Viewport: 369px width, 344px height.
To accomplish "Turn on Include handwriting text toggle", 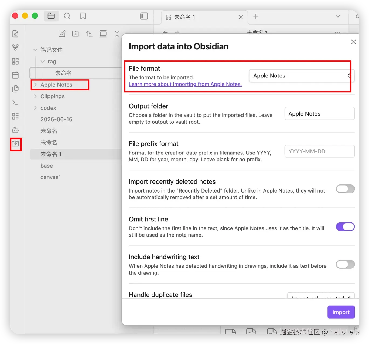I will coord(345,264).
